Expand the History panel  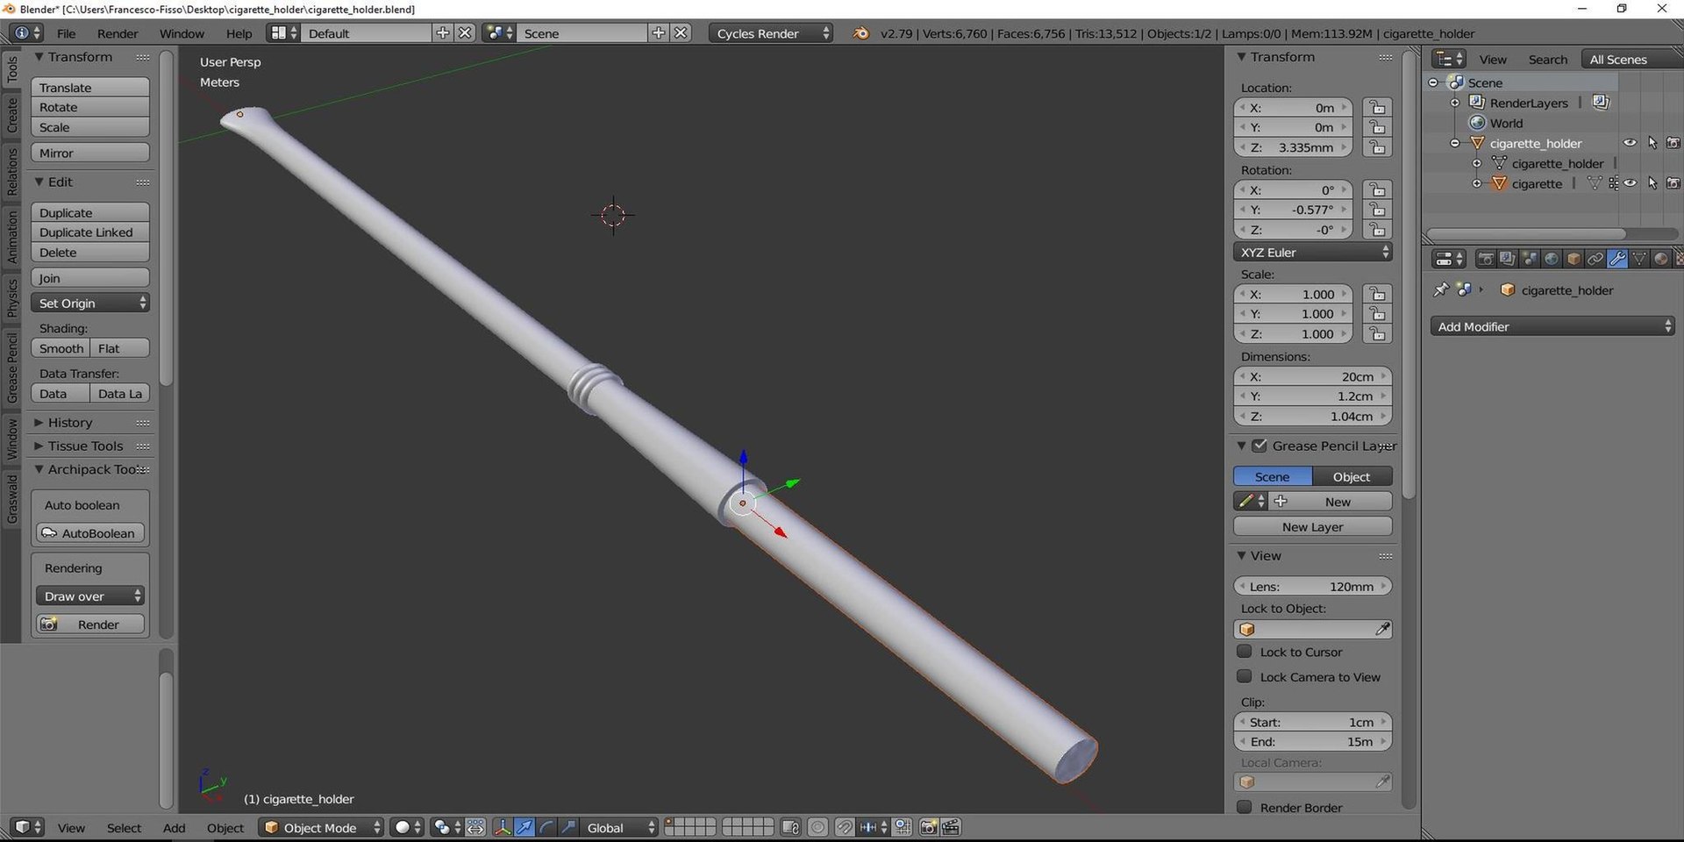pos(70,422)
